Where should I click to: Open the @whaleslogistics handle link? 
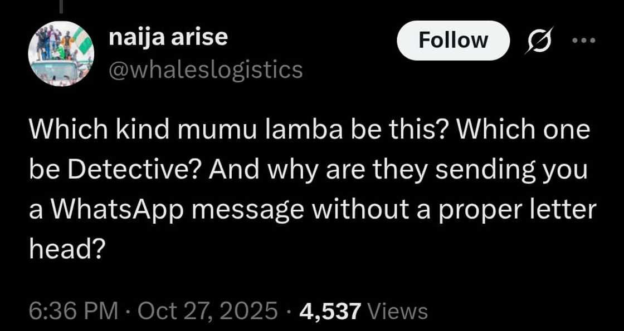click(206, 70)
